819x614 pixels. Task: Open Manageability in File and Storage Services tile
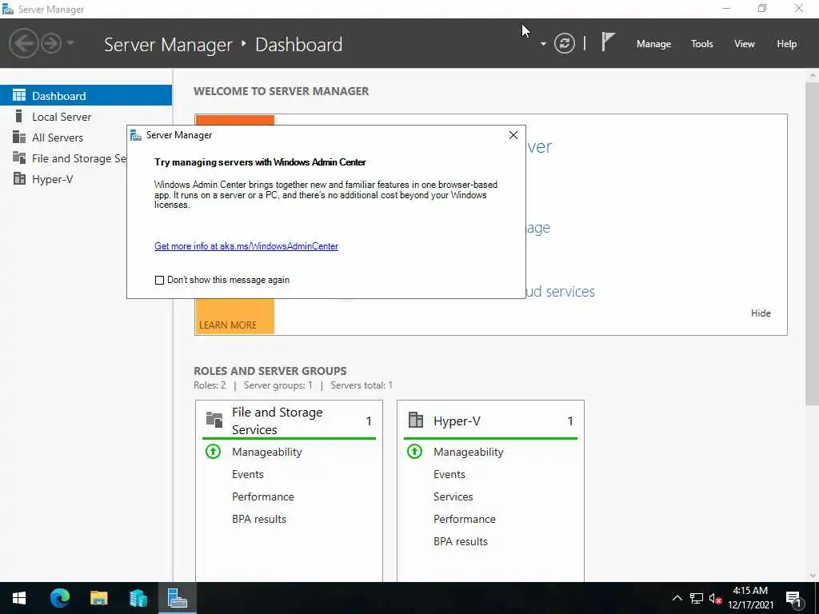coord(267,452)
